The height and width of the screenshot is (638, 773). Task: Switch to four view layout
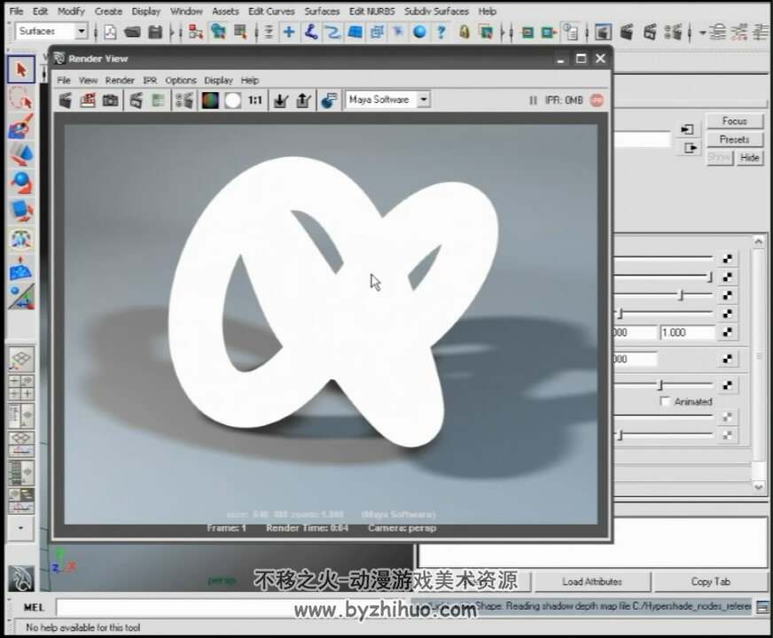[20, 386]
